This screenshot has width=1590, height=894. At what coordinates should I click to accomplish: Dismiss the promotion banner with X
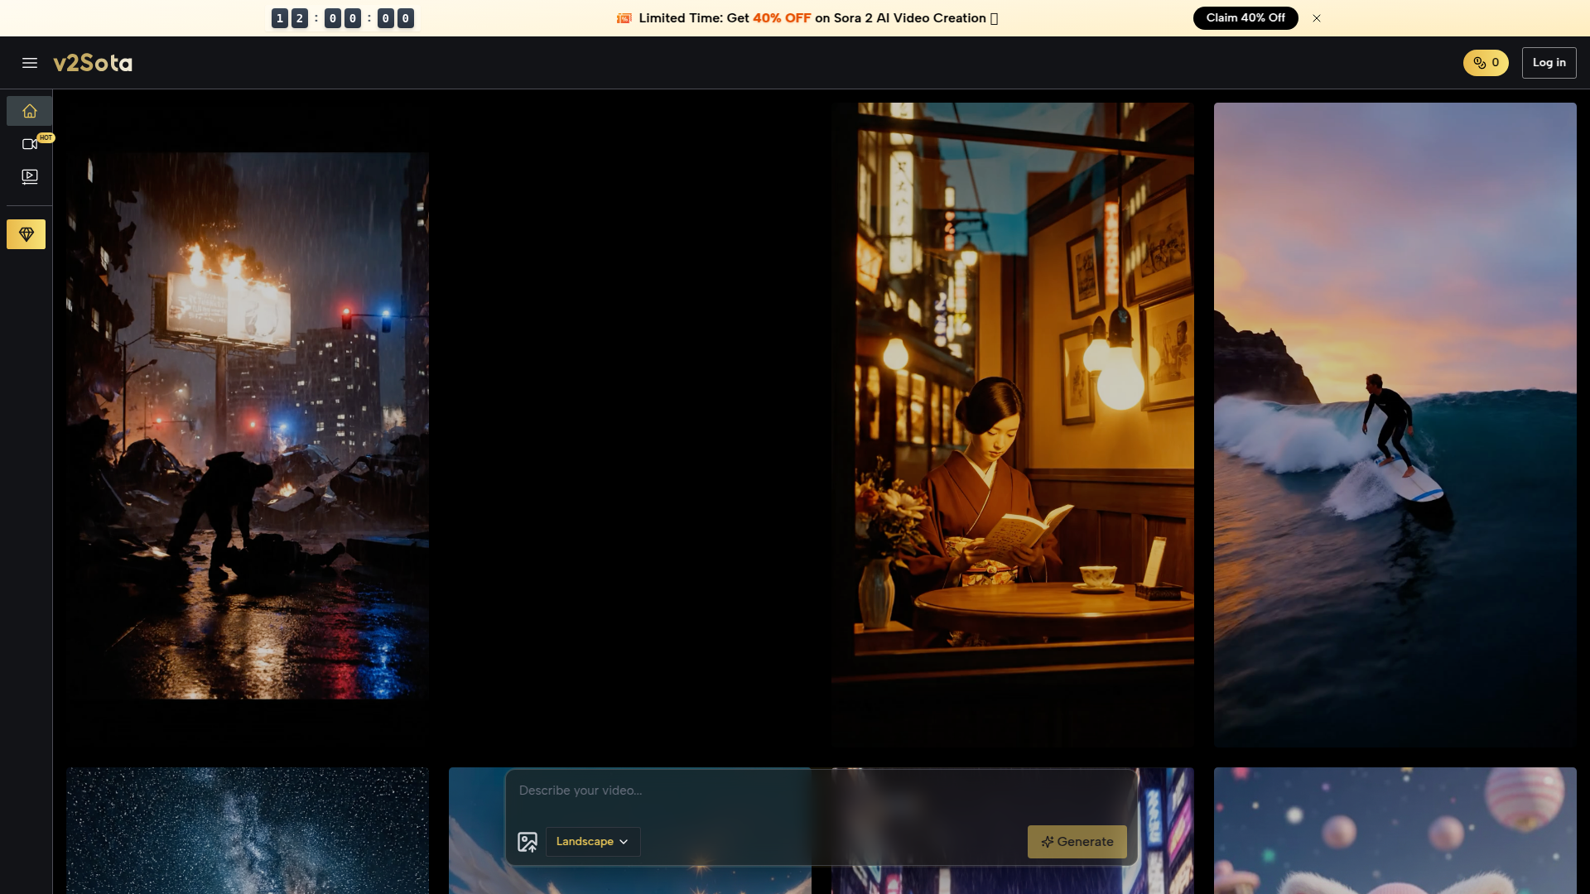tap(1317, 18)
